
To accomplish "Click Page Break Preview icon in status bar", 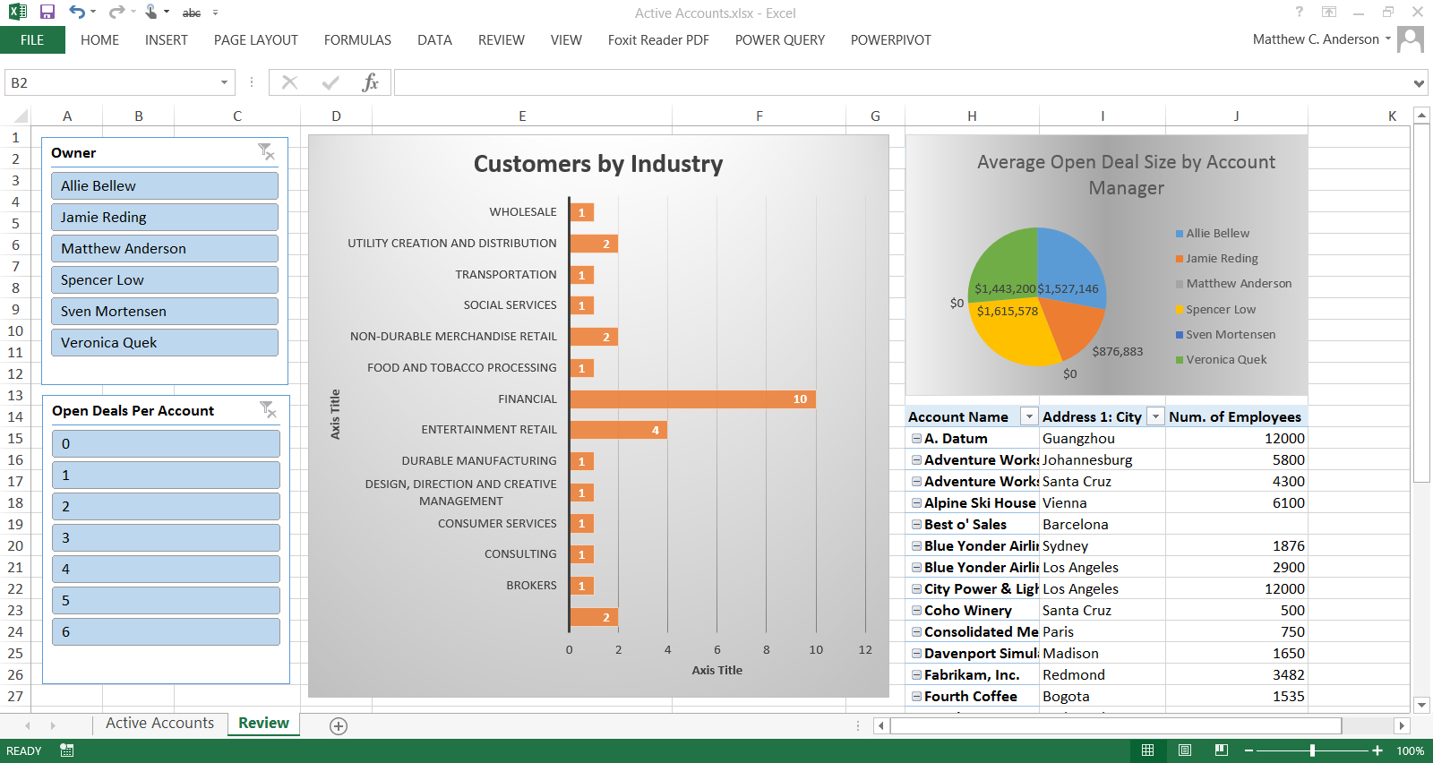I will 1221,750.
